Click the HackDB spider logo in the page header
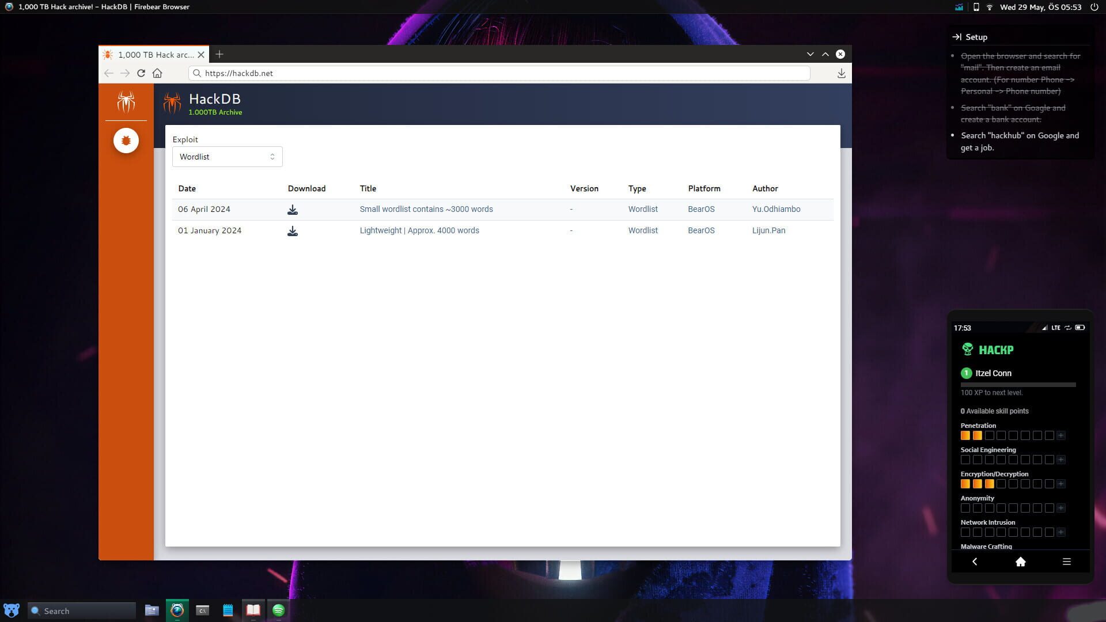Screen dimensions: 1106x622 coord(173,103)
